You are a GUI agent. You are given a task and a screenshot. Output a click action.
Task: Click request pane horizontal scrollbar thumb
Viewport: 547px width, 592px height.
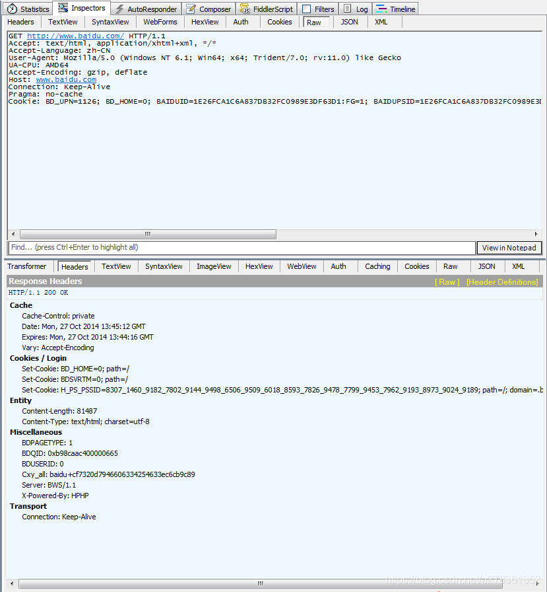coord(148,234)
